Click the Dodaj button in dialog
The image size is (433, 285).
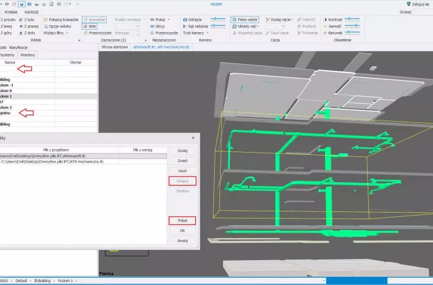tap(183, 151)
